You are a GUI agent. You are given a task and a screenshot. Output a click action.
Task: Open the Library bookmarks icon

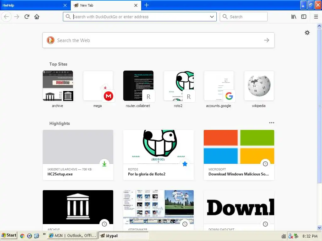[294, 17]
